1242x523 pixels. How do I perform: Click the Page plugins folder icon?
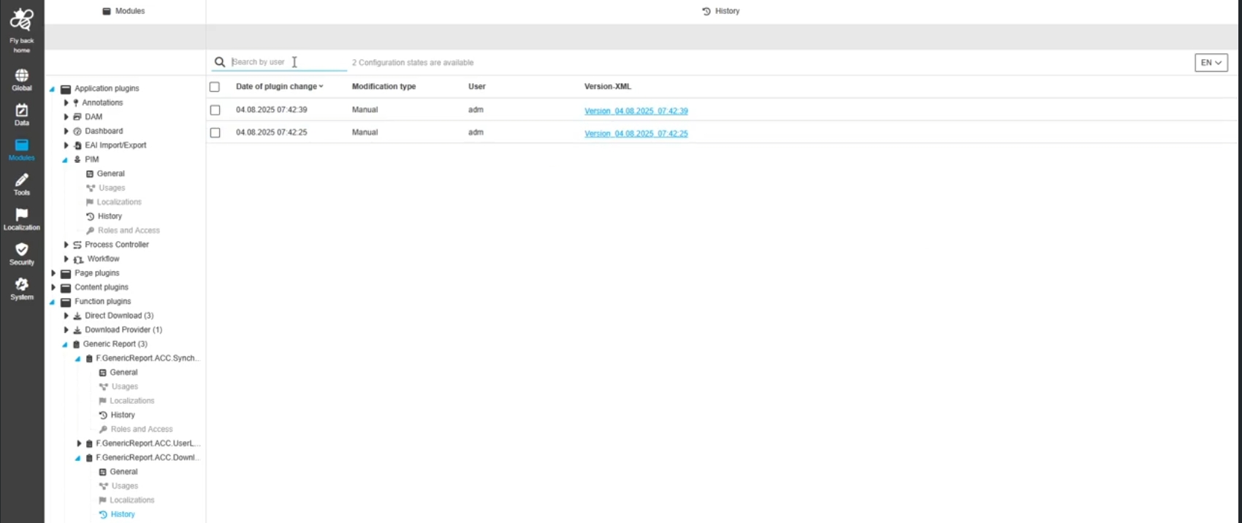pyautogui.click(x=66, y=274)
